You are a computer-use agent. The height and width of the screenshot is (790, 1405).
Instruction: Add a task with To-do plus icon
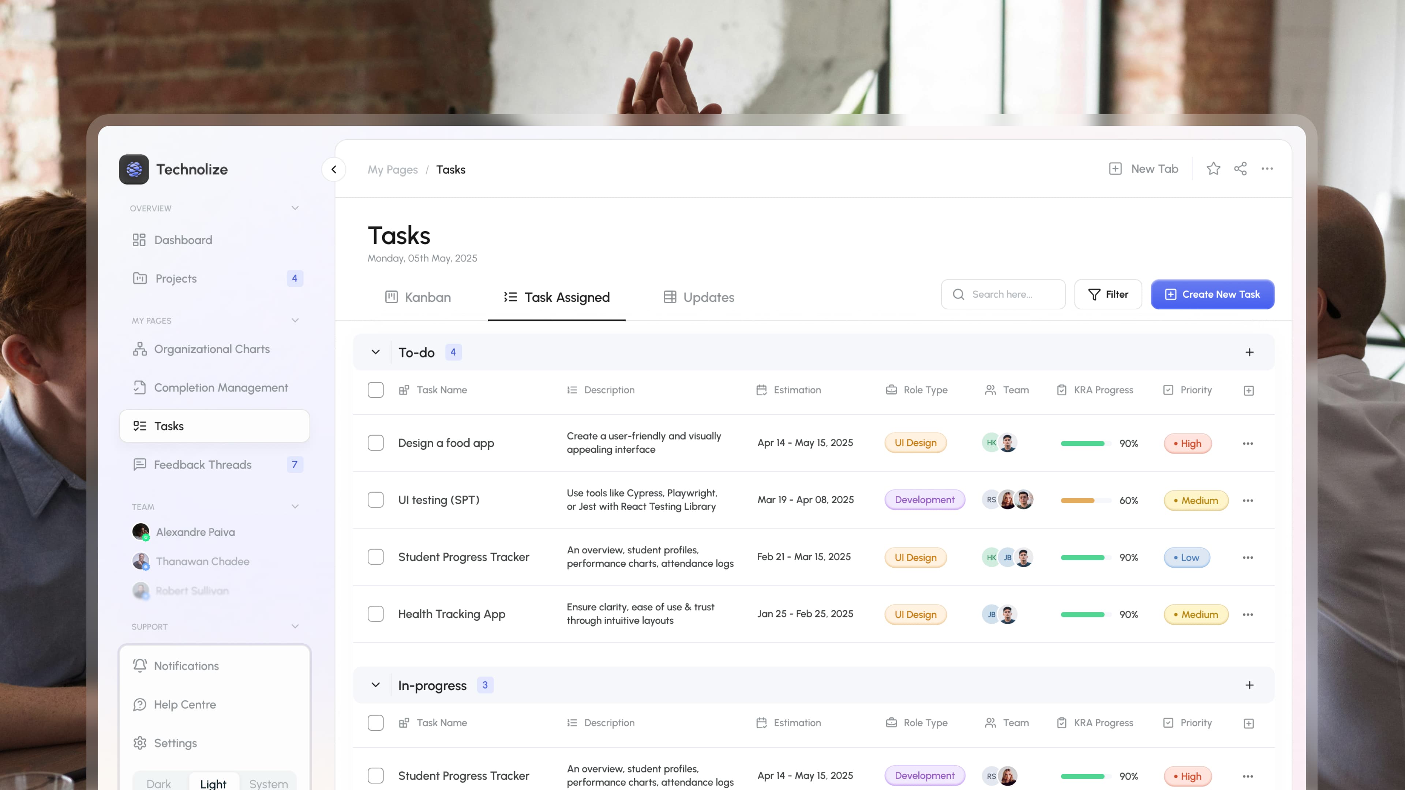[1249, 352]
